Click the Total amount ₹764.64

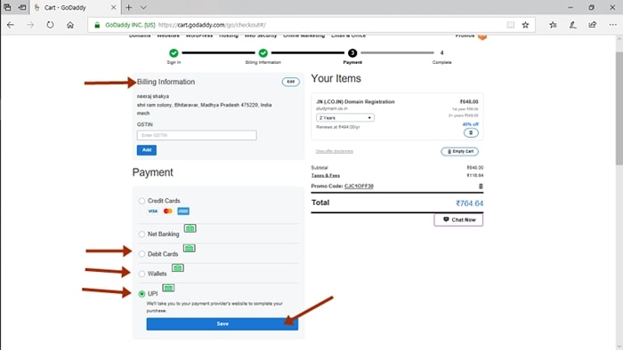470,203
